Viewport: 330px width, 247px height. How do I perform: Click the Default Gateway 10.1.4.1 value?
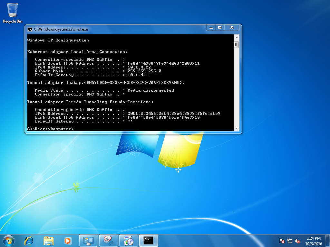click(138, 75)
